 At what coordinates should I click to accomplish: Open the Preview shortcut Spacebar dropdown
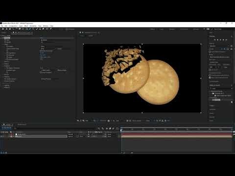[x=220, y=46]
